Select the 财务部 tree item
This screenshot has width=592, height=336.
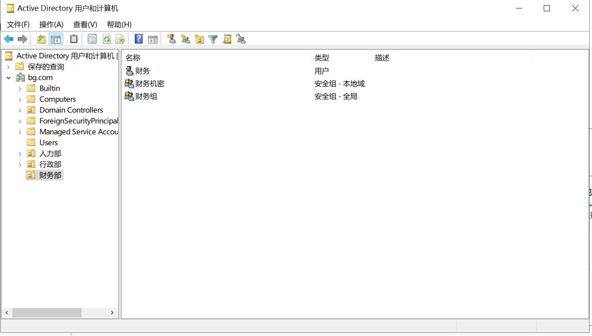tap(50, 175)
